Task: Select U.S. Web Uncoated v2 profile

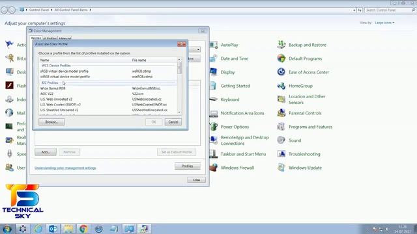Action: point(108,99)
